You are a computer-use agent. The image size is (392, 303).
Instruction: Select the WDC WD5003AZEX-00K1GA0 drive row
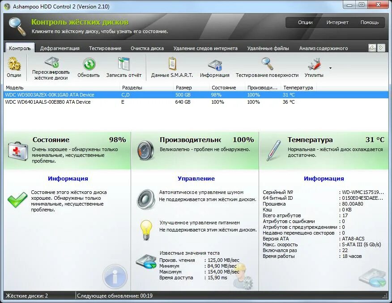pos(196,95)
